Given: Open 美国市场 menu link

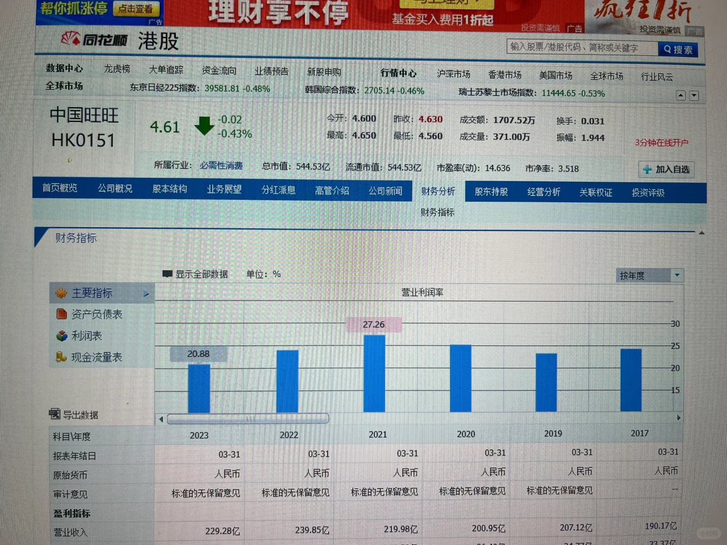Looking at the screenshot, I should [555, 75].
